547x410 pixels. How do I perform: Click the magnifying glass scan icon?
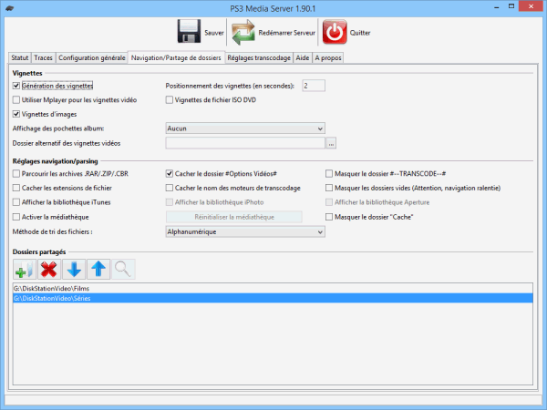(x=123, y=268)
